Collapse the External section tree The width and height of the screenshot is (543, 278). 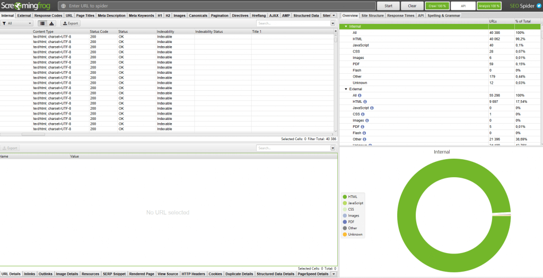346,89
